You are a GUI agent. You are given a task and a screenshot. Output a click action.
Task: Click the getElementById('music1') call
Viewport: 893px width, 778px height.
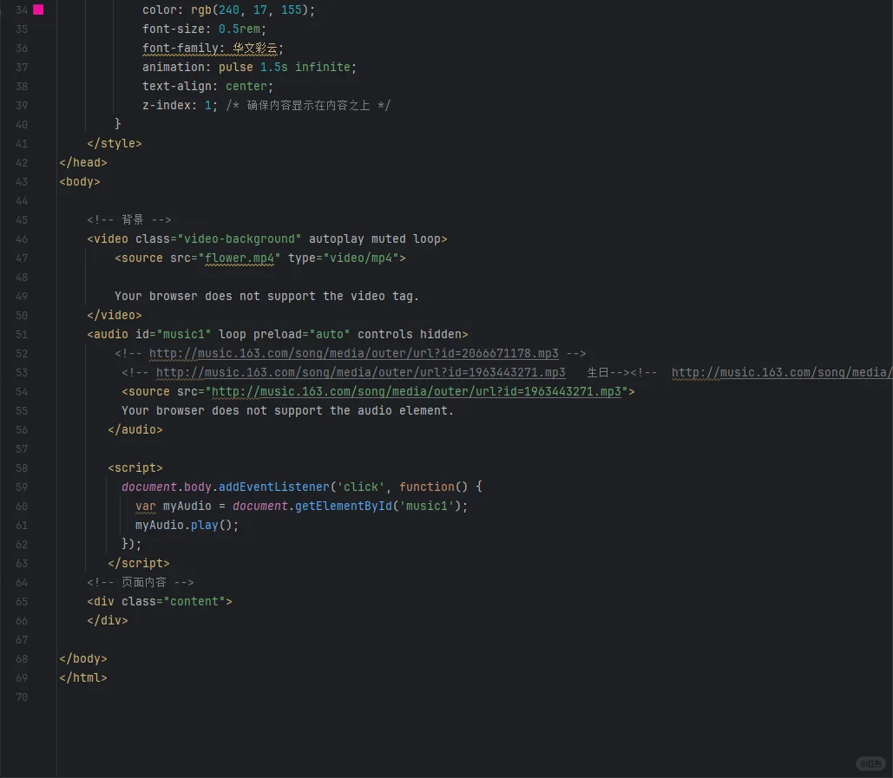click(x=378, y=506)
